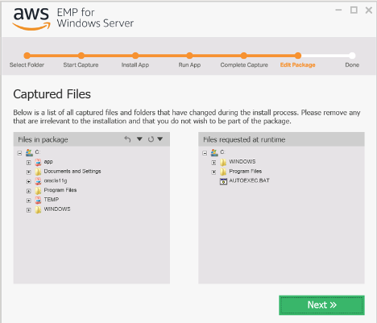The height and width of the screenshot is (323, 377).
Task: Click the Select Folder step marker
Action: 27,56
